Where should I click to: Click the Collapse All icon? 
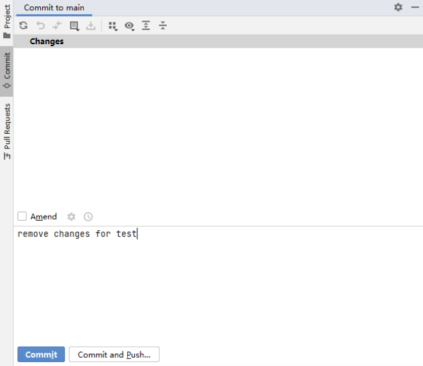point(163,26)
